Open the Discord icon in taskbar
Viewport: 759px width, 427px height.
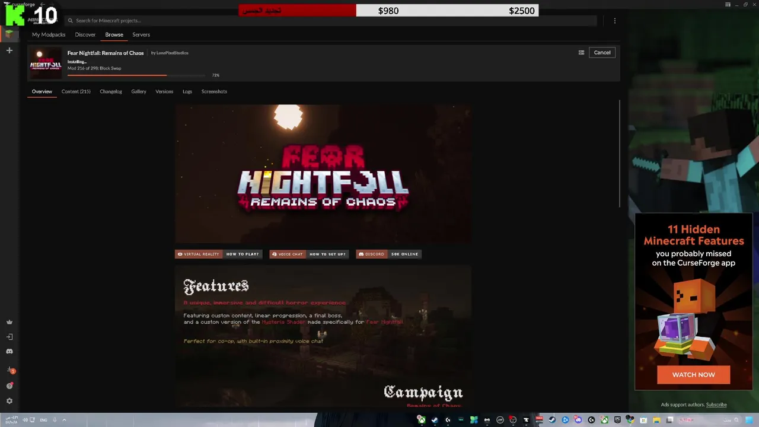pos(578,420)
